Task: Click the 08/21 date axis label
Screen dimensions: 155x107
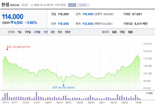Action: (68, 103)
